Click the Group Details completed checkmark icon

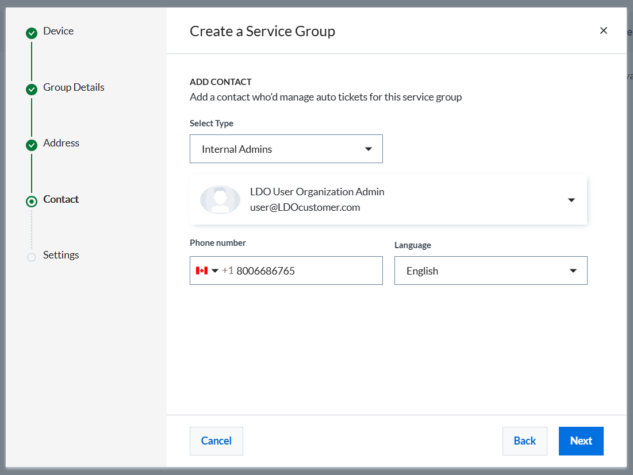point(32,90)
